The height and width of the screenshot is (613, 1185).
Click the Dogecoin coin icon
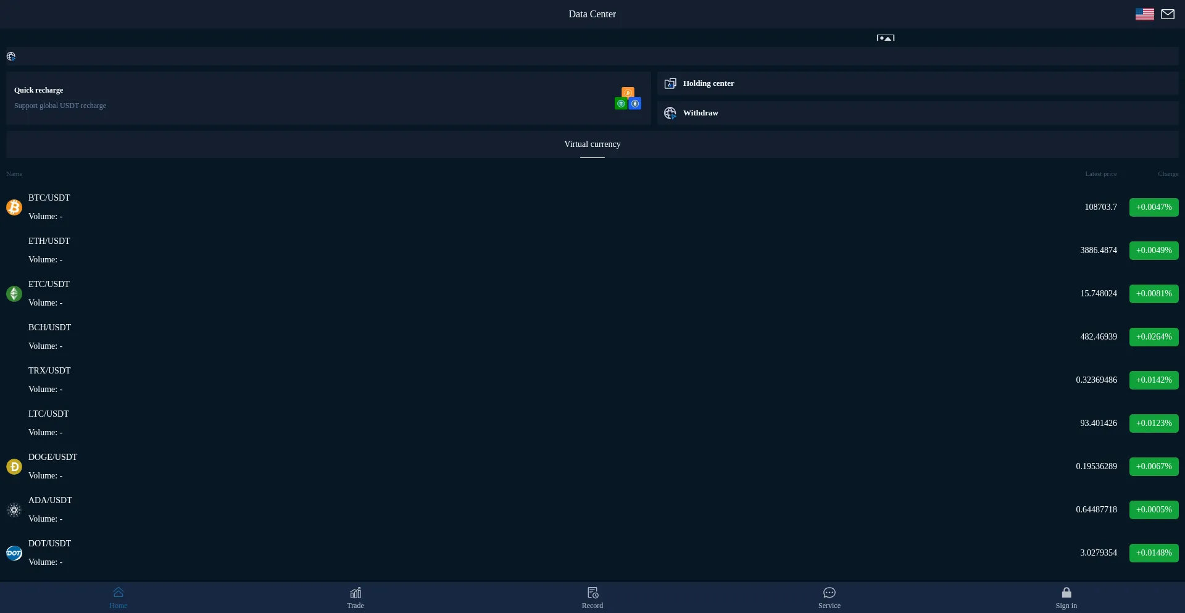pos(14,467)
